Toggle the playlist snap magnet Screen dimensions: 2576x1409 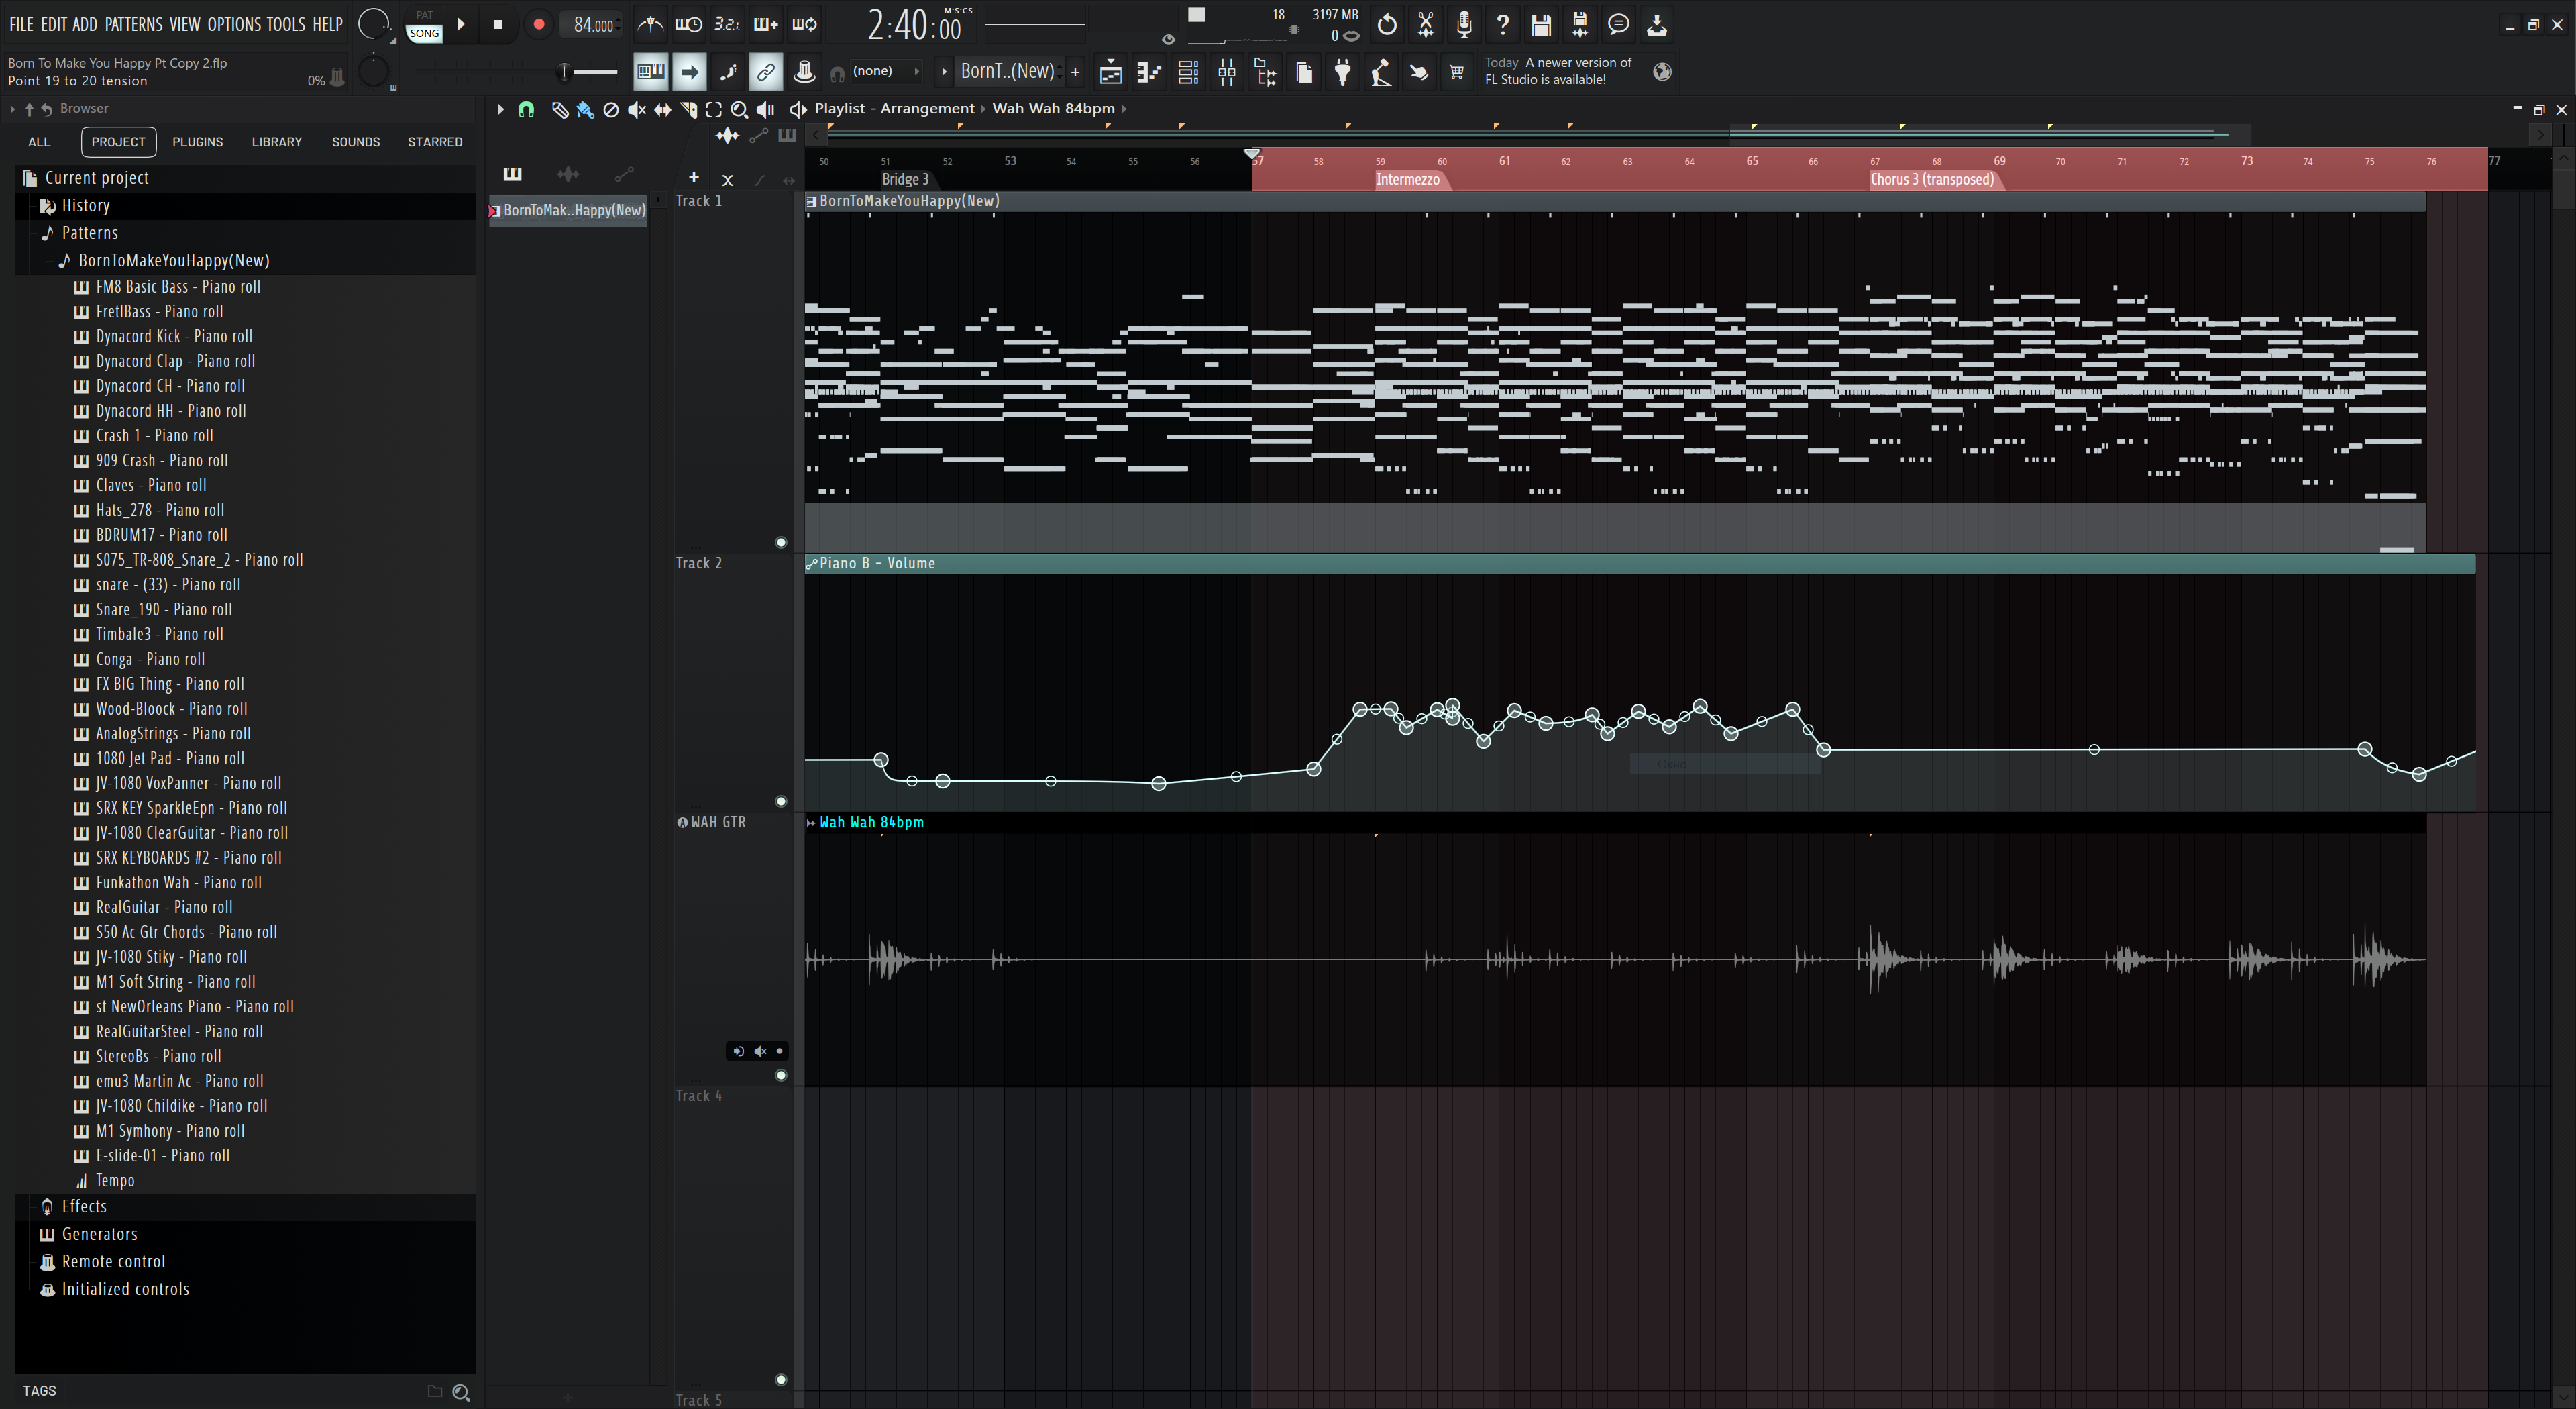click(526, 109)
